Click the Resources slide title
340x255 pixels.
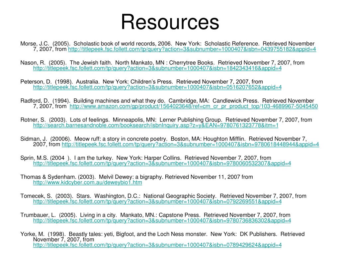[170, 22]
